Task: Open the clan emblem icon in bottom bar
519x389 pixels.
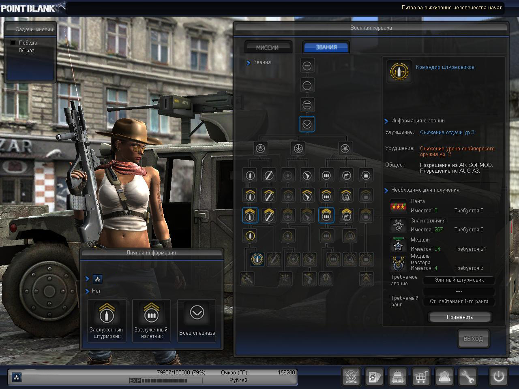Action: click(351, 377)
